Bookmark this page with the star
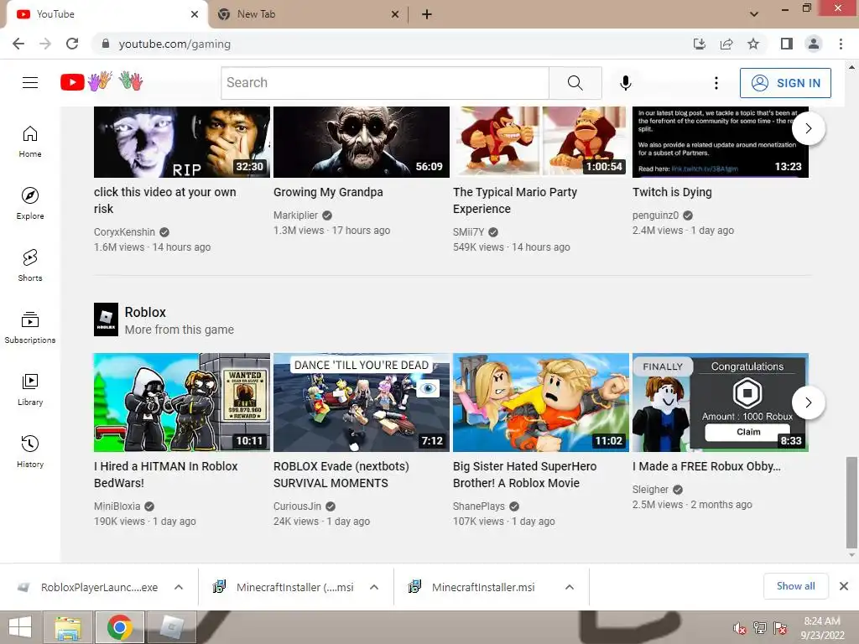The image size is (859, 644). click(x=753, y=44)
